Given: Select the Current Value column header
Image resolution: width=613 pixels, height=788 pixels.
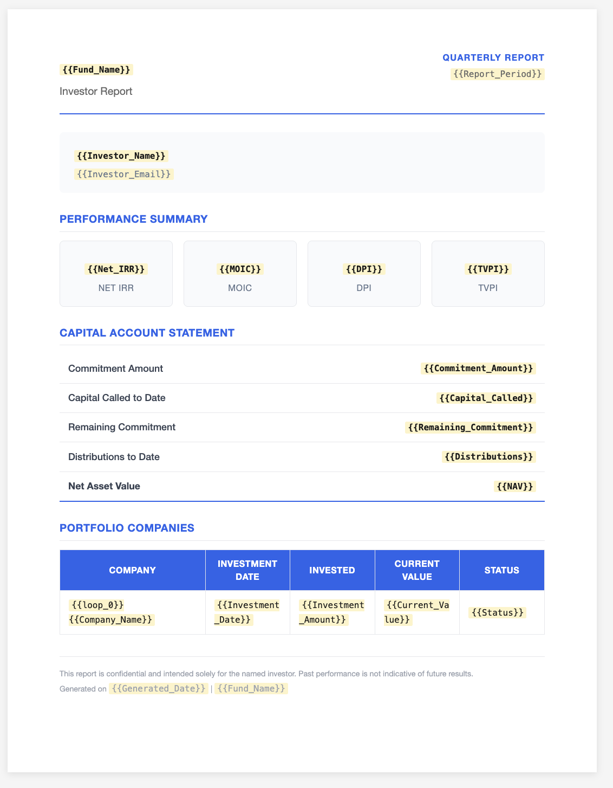Looking at the screenshot, I should pos(417,570).
